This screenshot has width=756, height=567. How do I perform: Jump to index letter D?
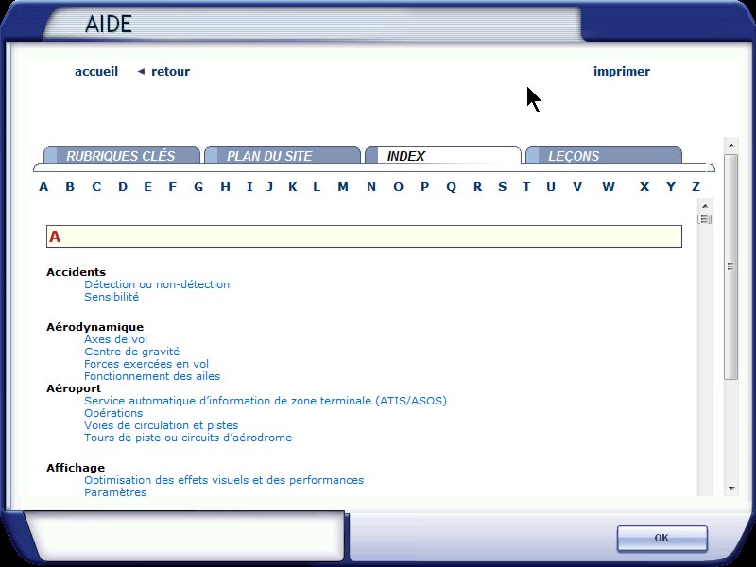123,186
